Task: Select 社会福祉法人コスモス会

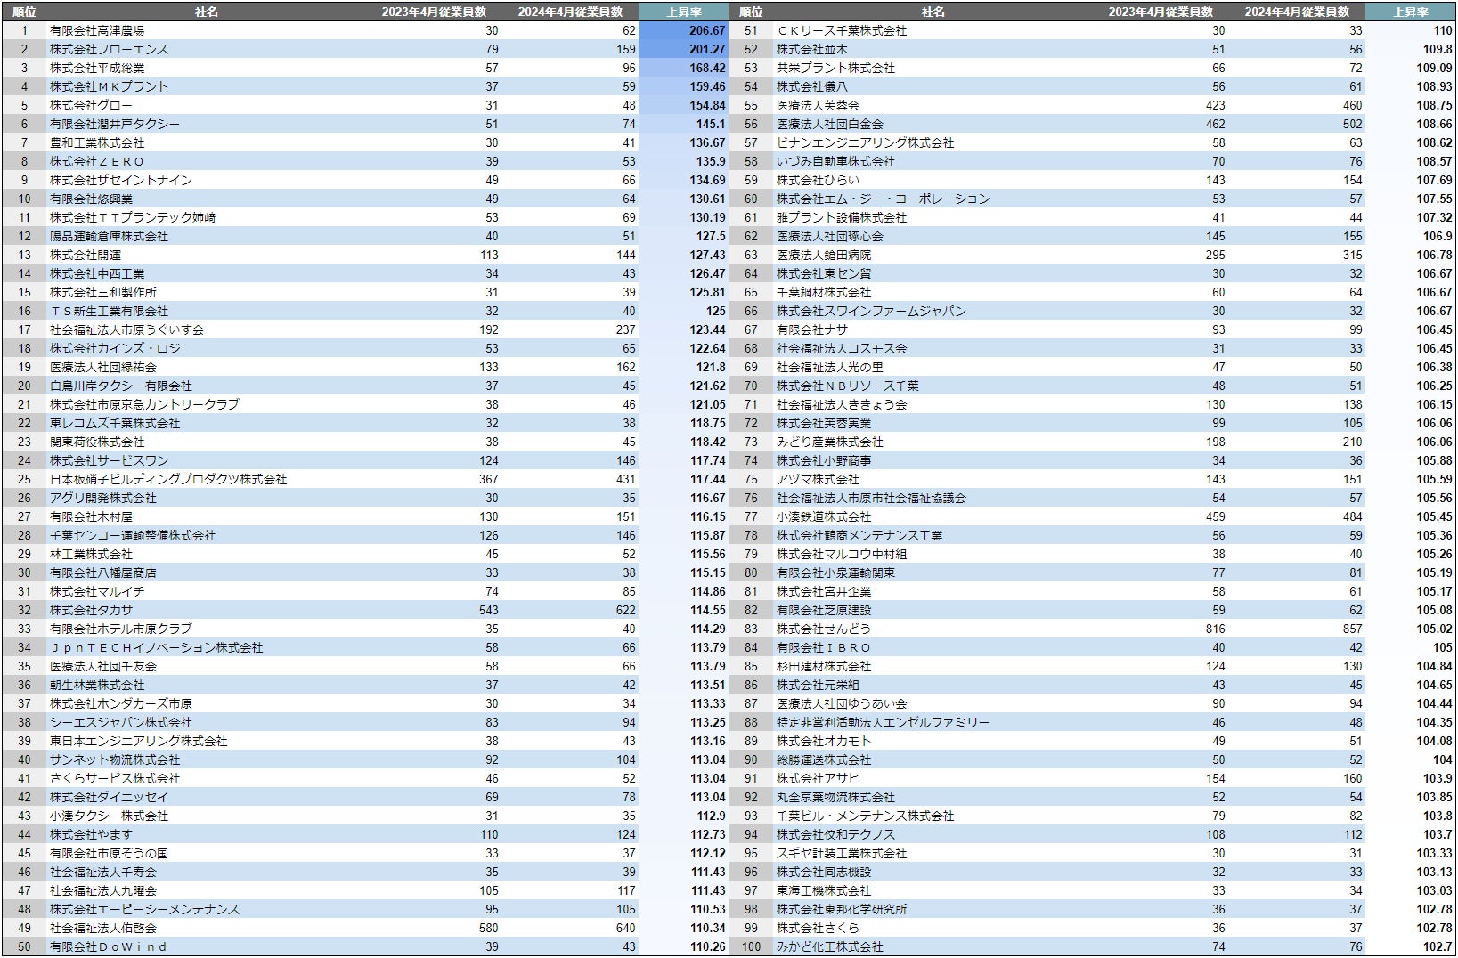Action: (x=842, y=348)
